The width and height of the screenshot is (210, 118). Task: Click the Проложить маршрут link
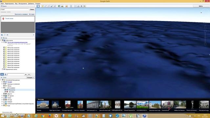[21, 14]
